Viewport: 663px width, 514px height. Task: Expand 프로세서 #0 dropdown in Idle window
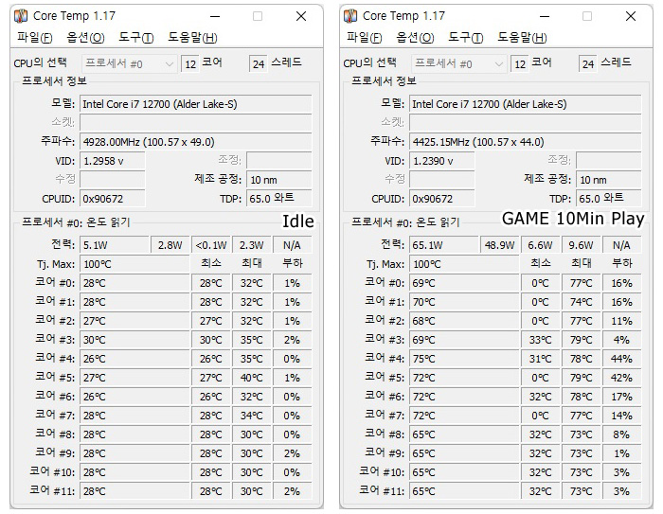[x=131, y=63]
